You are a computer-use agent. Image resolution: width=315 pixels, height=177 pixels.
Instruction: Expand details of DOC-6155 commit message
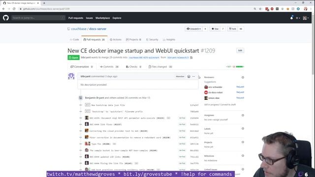coord(168,118)
